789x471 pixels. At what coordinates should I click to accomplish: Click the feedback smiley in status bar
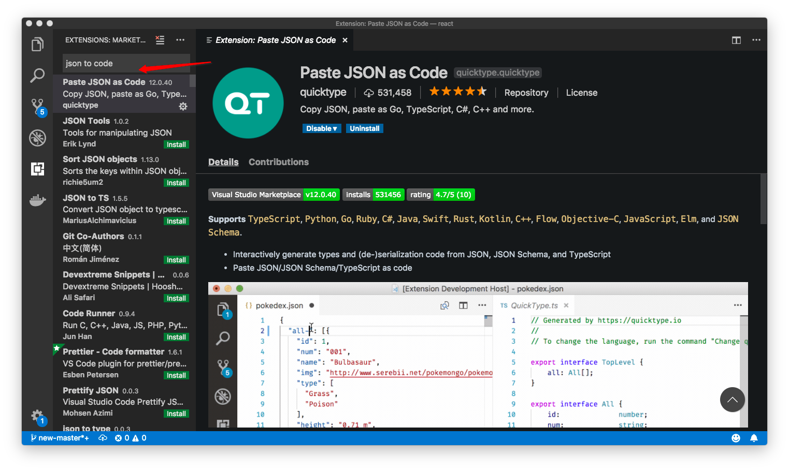[736, 438]
